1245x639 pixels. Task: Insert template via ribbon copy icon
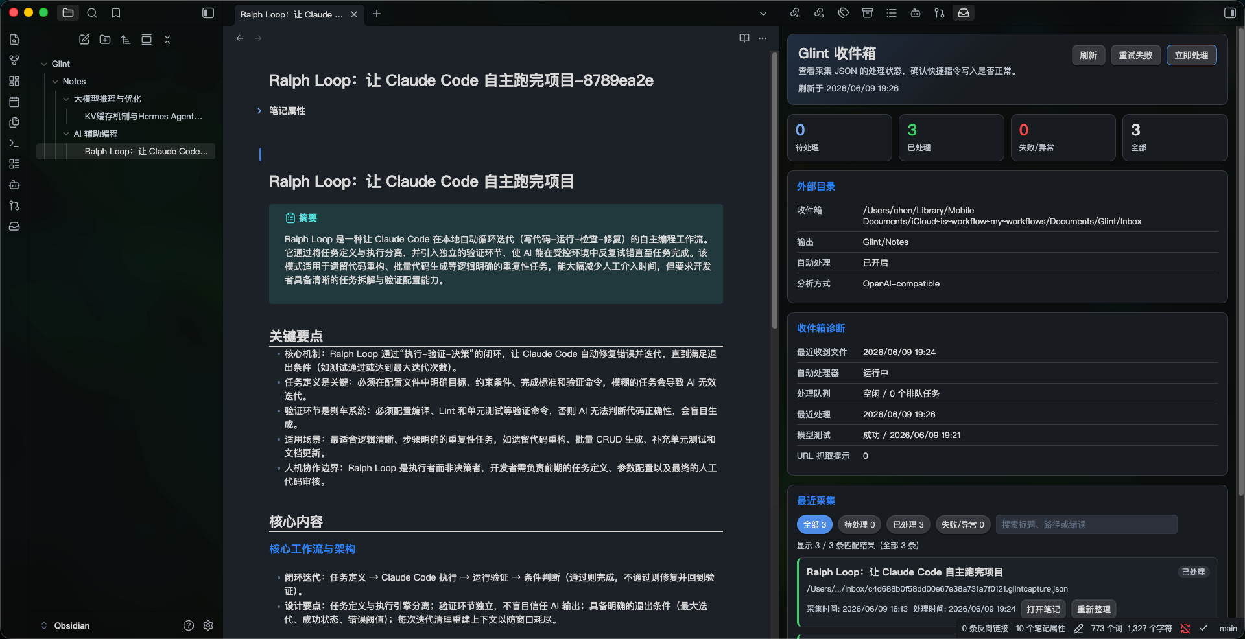pos(14,122)
